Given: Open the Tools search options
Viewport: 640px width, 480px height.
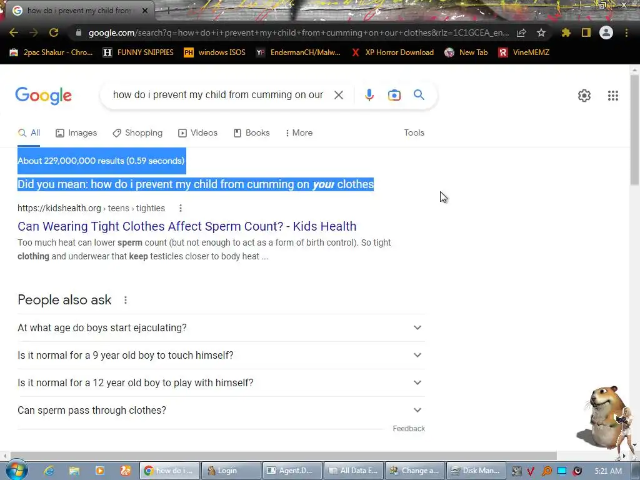Looking at the screenshot, I should tap(414, 132).
